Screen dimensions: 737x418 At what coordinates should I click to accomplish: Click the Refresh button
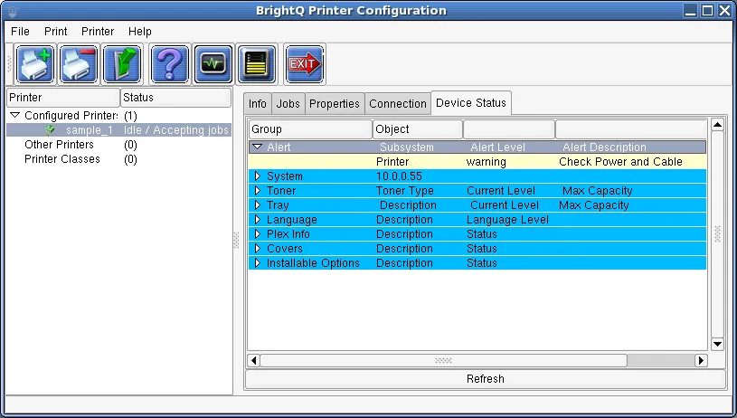486,379
